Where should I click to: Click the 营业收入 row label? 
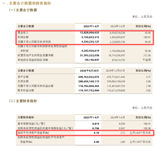(x=23, y=33)
